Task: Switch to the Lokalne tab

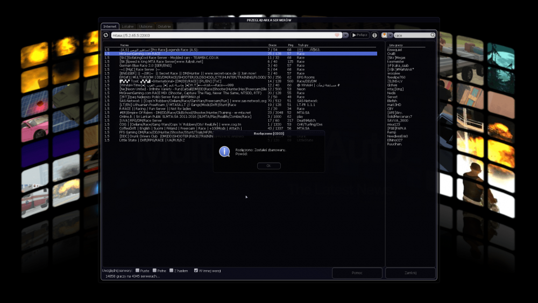Action: 128,26
